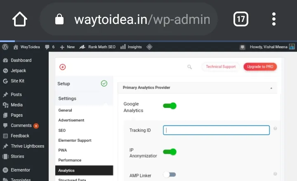The height and width of the screenshot is (181, 297).
Task: Focus the Tracking ID input field
Action: coord(216,130)
